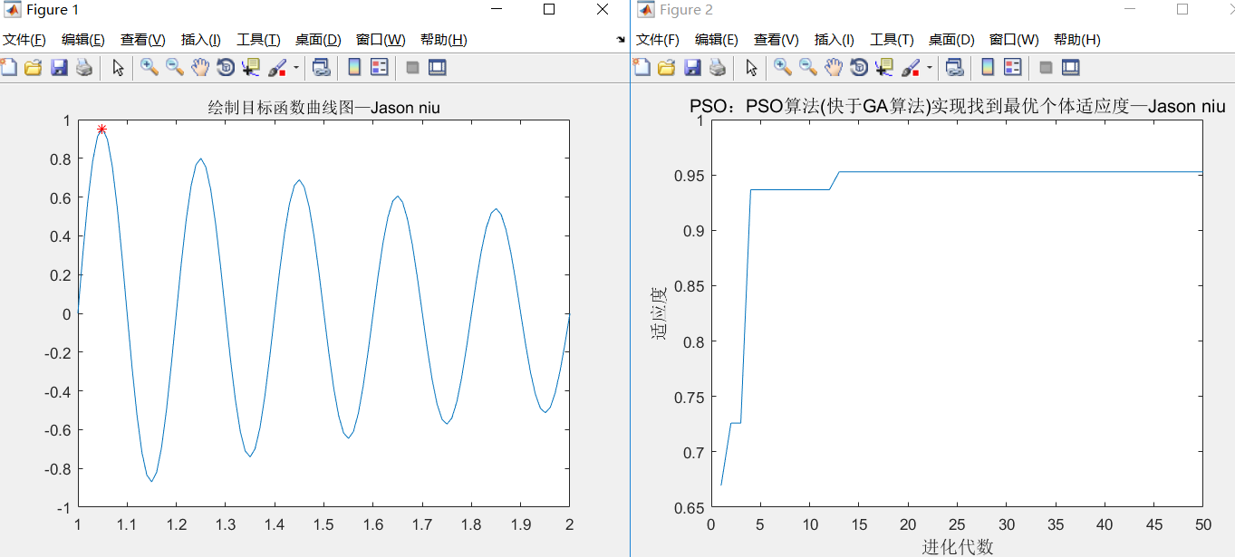This screenshot has width=1235, height=557.
Task: Select the Pan hand tool in Figure 1
Action: pos(200,67)
